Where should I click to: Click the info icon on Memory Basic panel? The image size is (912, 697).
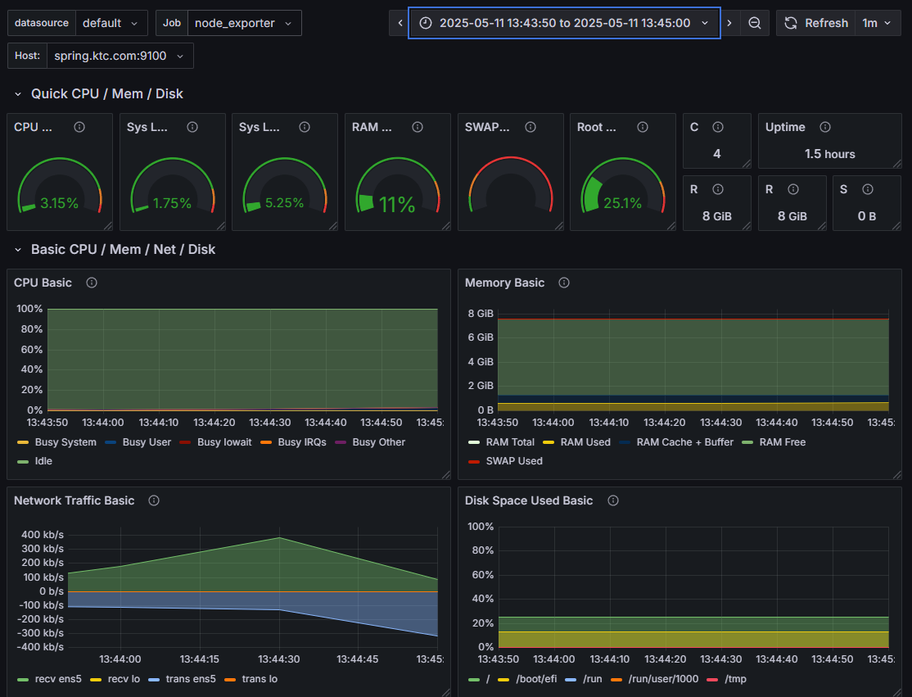tap(563, 283)
